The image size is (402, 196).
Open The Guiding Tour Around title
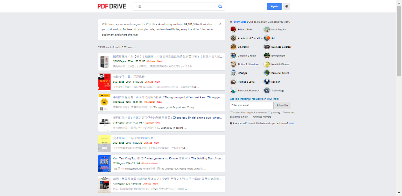[x=168, y=158]
